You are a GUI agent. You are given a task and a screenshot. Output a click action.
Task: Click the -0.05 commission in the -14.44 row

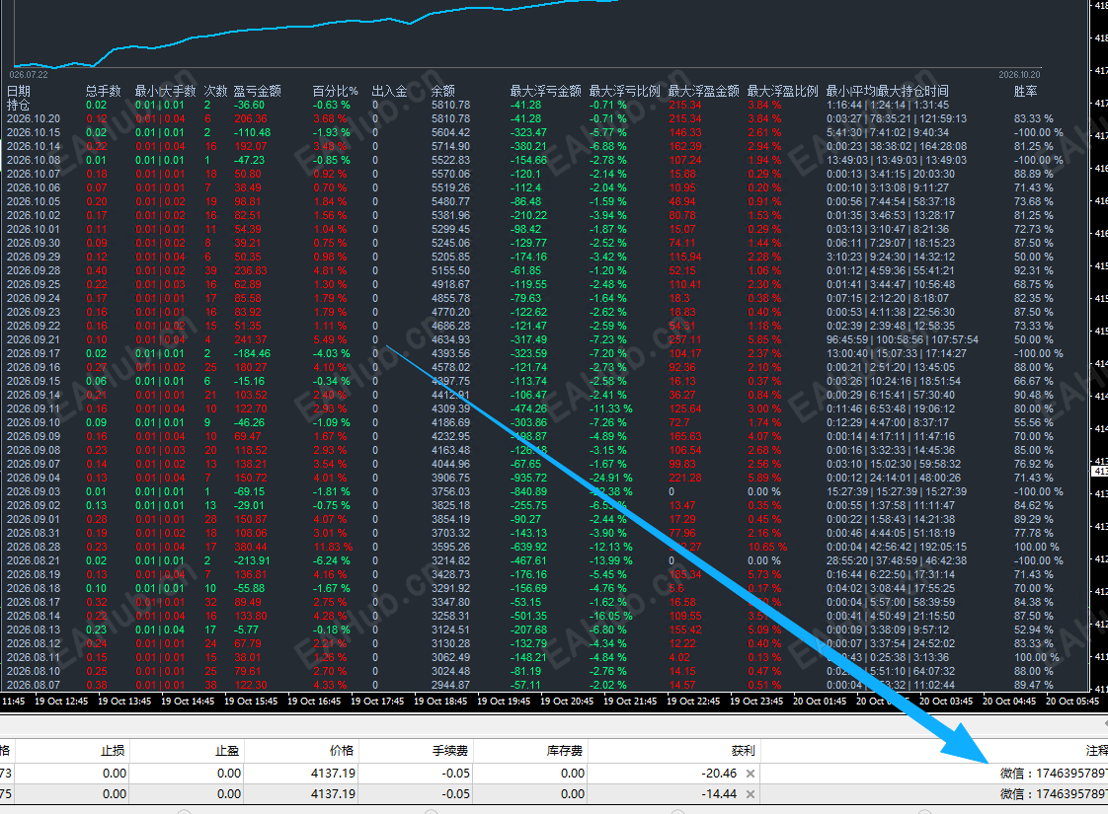(455, 794)
